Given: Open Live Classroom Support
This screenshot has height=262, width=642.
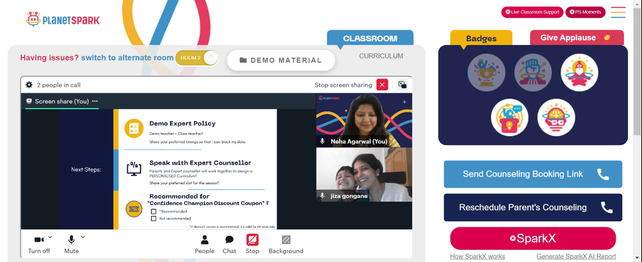Looking at the screenshot, I should point(532,12).
